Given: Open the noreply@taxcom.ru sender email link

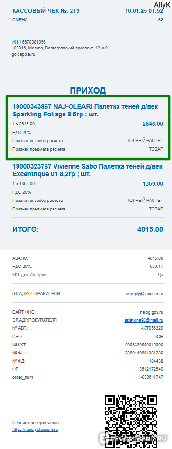Looking at the screenshot, I should 145,294.
